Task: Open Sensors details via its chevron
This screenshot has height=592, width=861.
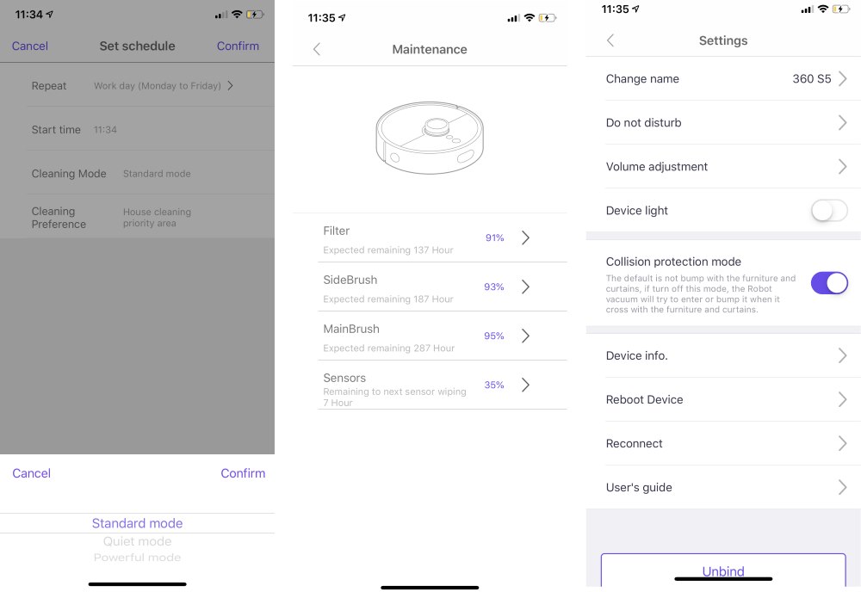Action: [x=525, y=385]
